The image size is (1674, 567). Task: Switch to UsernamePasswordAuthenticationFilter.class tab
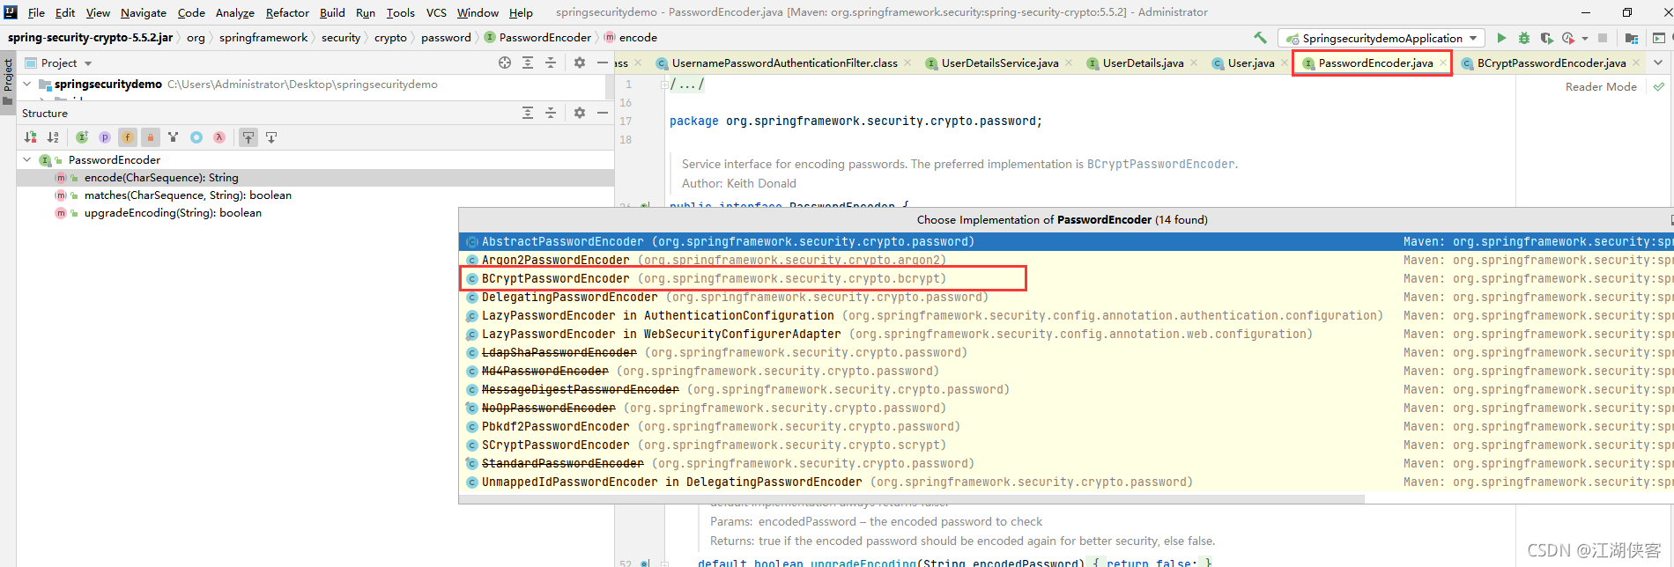point(784,63)
